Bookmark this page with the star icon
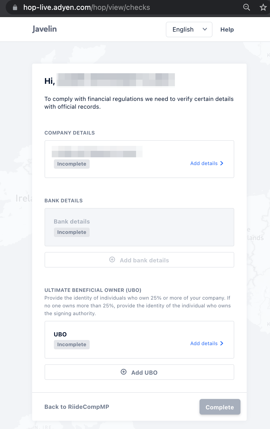 (x=263, y=7)
